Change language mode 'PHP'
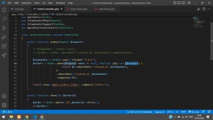The image size is (213, 120). pyautogui.click(x=183, y=112)
